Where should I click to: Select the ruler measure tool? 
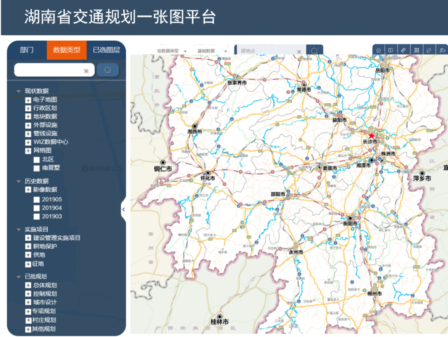403,50
